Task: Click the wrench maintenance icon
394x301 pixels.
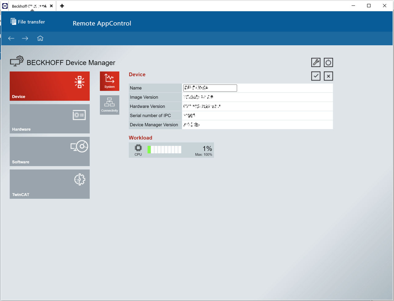Action: (316, 62)
